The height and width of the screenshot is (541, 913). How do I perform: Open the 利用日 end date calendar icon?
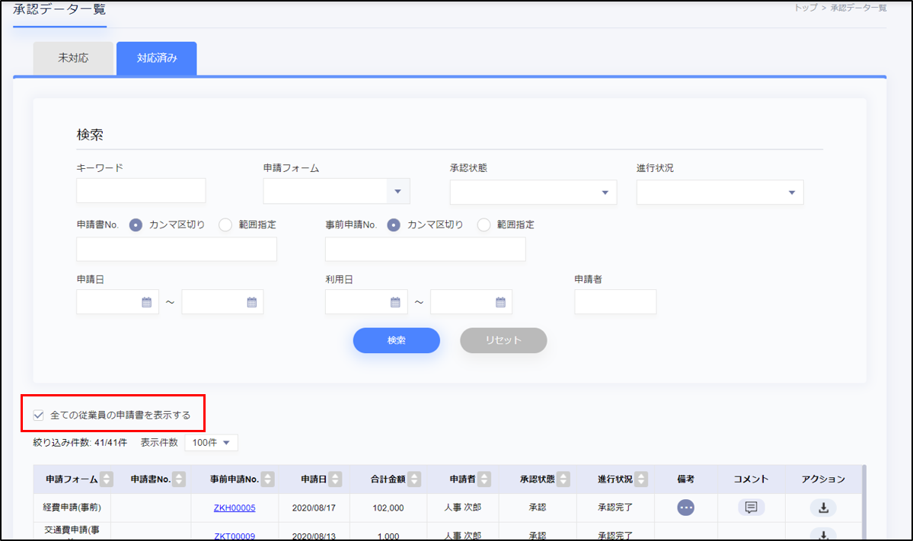(500, 302)
